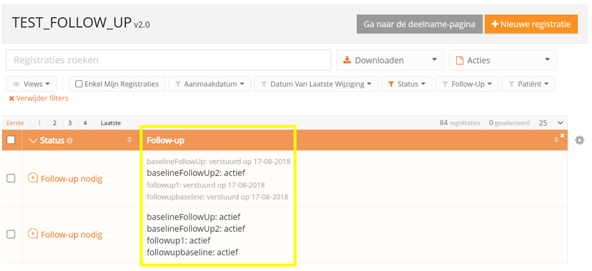The width and height of the screenshot is (592, 271).
Task: Click the Nieuwe registratie button
Action: pyautogui.click(x=531, y=24)
